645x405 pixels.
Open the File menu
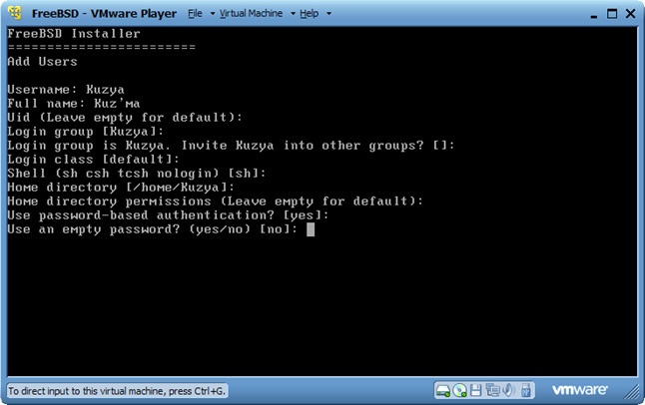point(195,14)
